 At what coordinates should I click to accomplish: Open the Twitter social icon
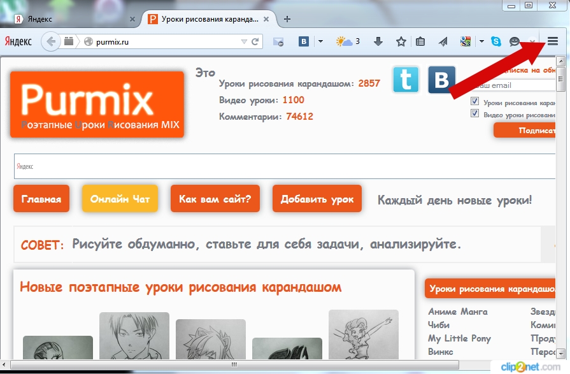(406, 79)
